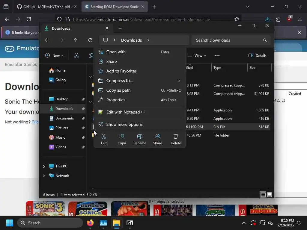
Task: Open the Sonic & Knuckles game thumbnail
Action: [x=258, y=210]
